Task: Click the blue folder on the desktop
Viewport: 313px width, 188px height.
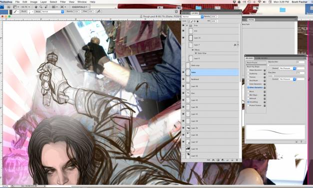Action: tap(282, 9)
